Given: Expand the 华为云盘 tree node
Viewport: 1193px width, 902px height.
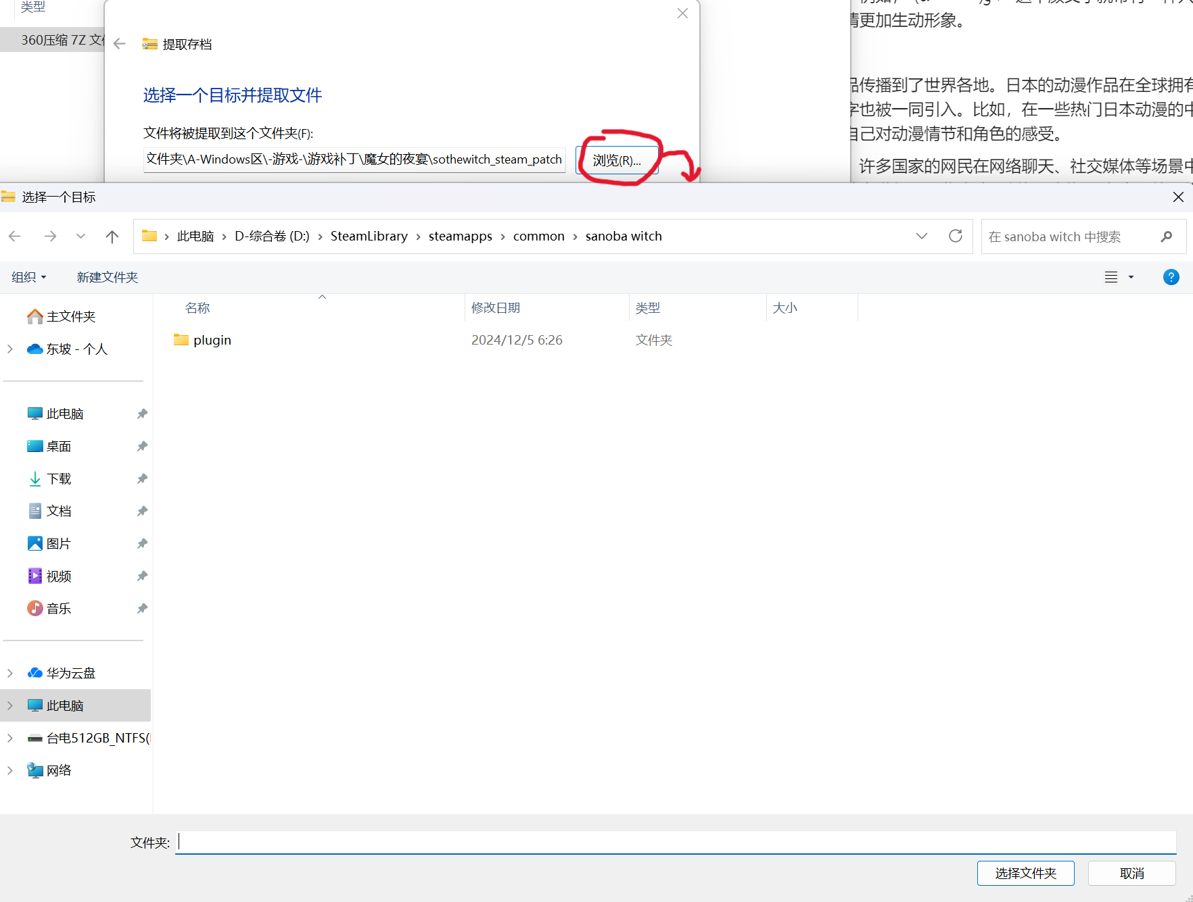Looking at the screenshot, I should (10, 674).
